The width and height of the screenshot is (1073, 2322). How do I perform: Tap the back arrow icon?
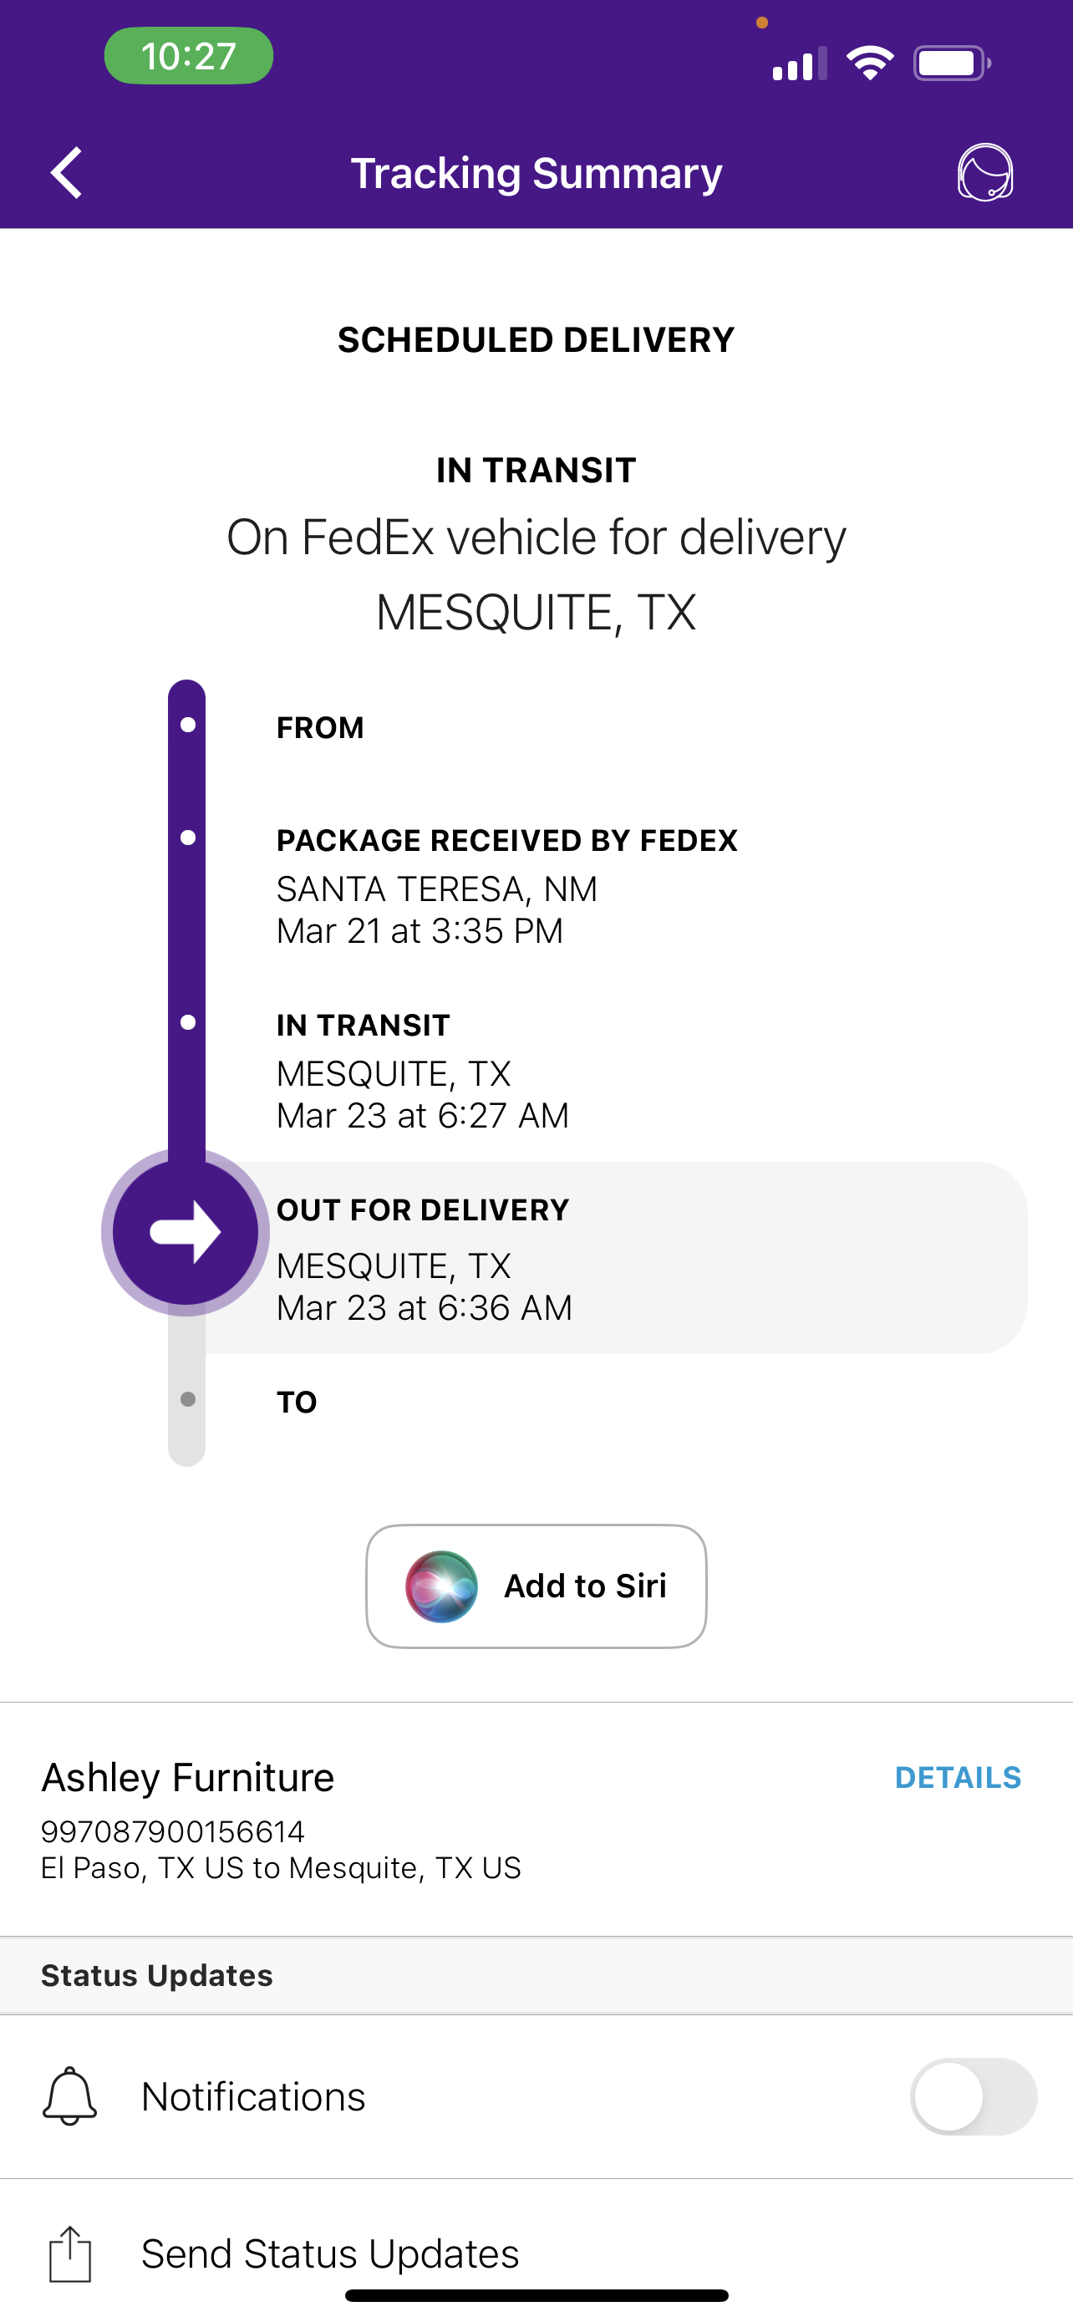[67, 172]
